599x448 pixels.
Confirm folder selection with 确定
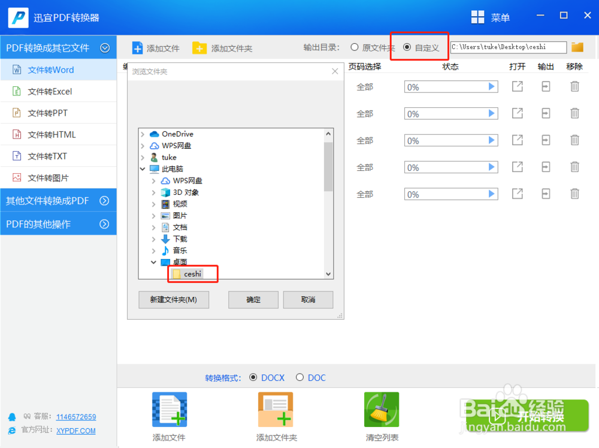tap(253, 299)
